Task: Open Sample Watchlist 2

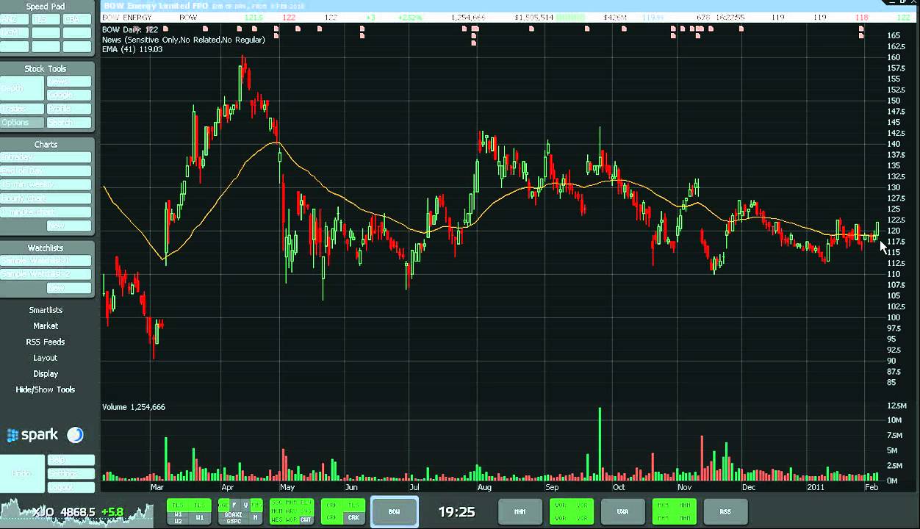Action: click(46, 274)
